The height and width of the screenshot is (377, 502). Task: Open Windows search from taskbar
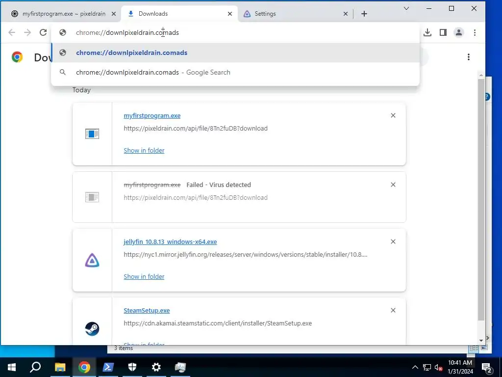(35, 367)
